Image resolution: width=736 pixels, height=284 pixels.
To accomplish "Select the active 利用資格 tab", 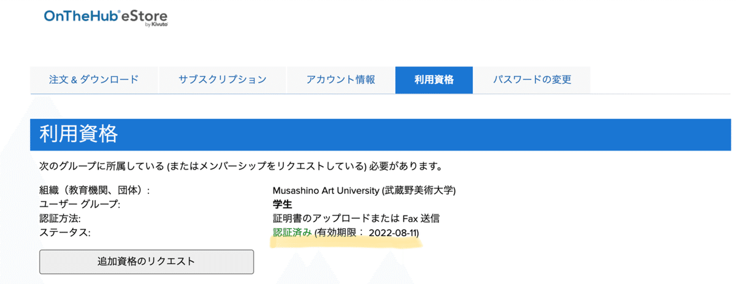I will pos(434,80).
